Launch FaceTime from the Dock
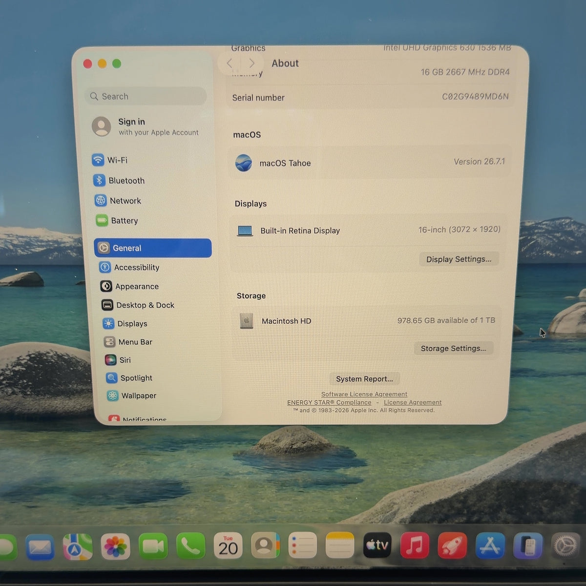586x586 pixels. click(x=153, y=546)
